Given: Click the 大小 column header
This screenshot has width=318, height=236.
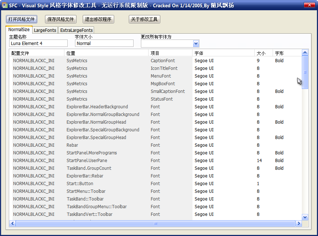Looking at the screenshot, I should 263,53.
